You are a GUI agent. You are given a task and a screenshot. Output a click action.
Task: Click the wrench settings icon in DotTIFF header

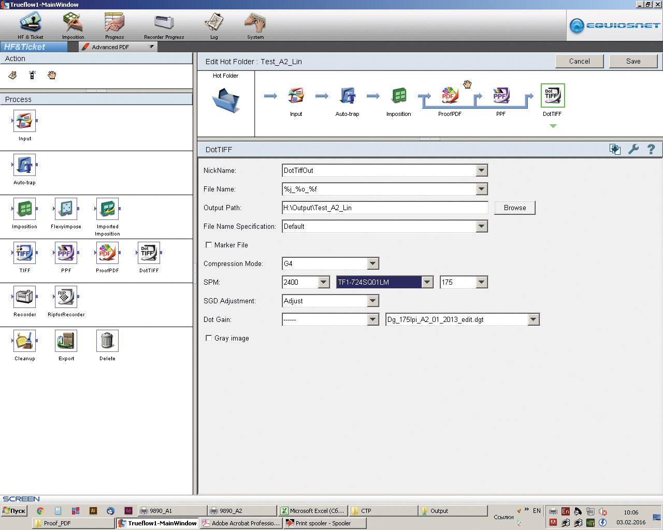tap(633, 150)
